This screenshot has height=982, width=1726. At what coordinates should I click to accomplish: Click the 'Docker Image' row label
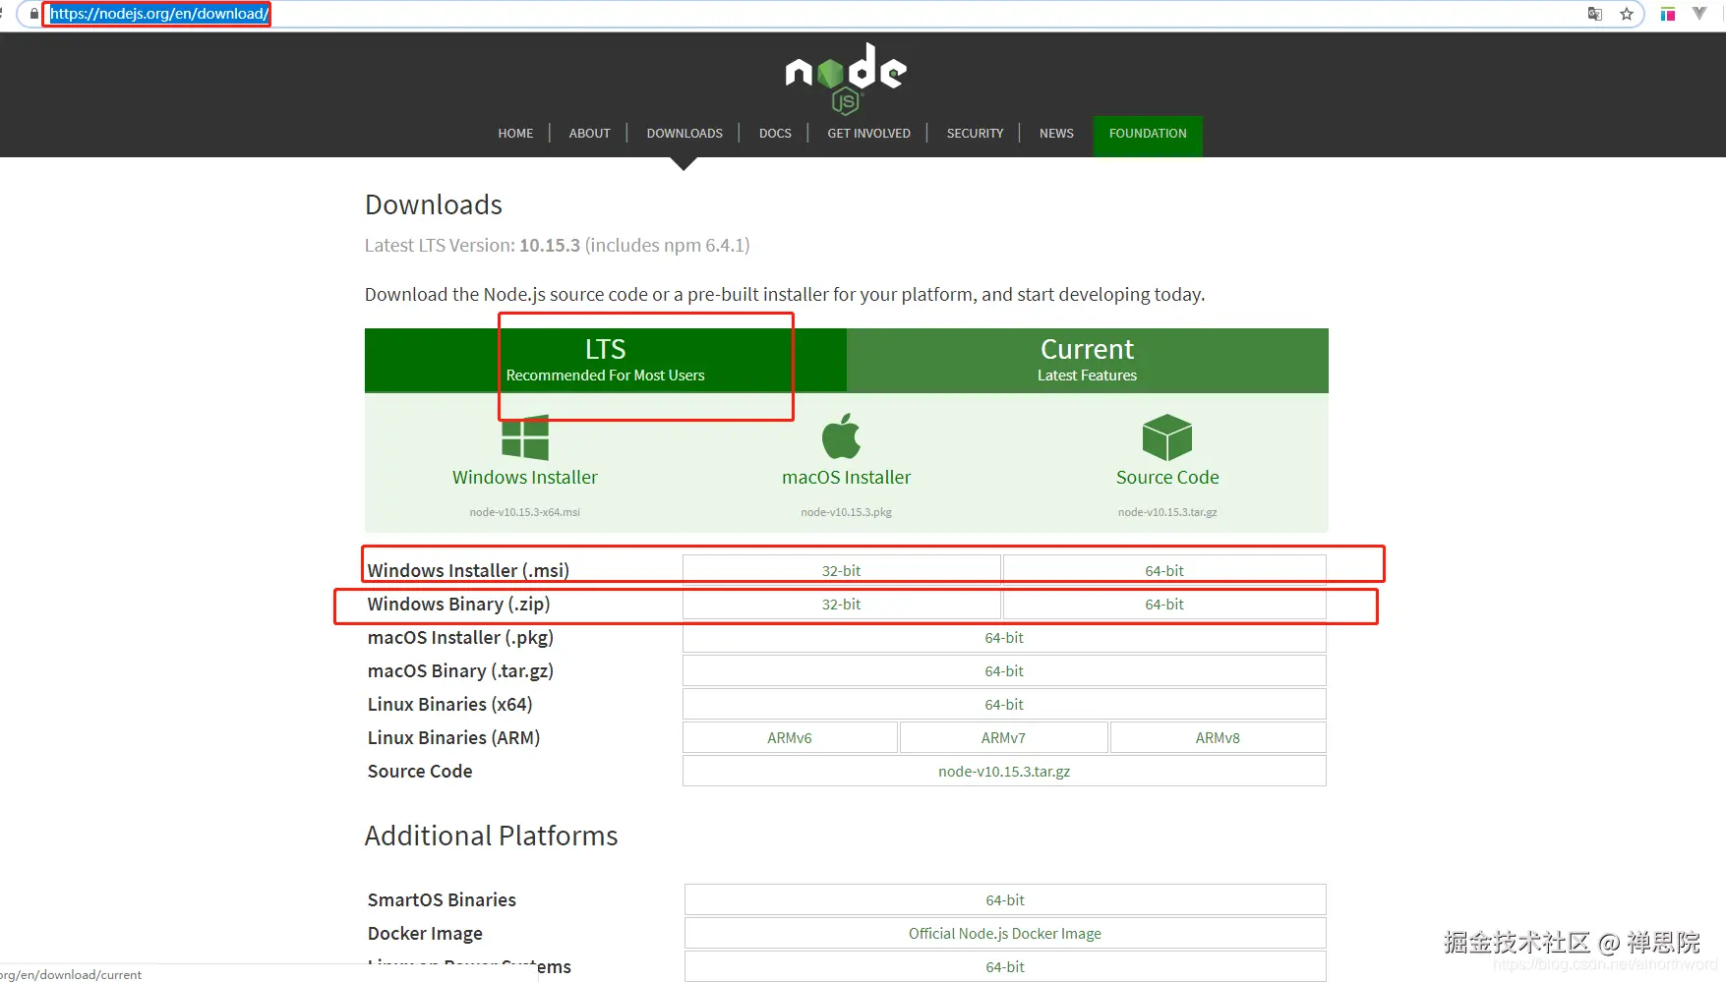pyautogui.click(x=425, y=934)
